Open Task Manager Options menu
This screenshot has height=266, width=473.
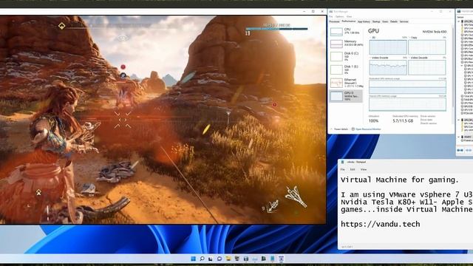(339, 16)
